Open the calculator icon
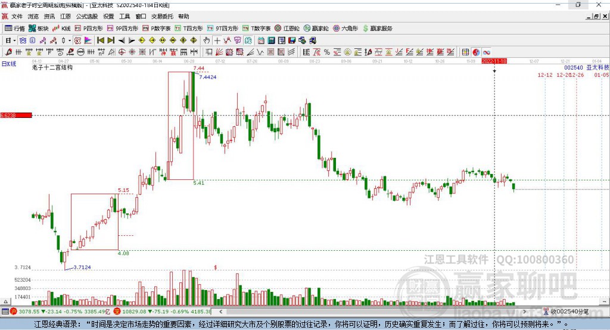This screenshot has height=330, width=610. point(271,41)
